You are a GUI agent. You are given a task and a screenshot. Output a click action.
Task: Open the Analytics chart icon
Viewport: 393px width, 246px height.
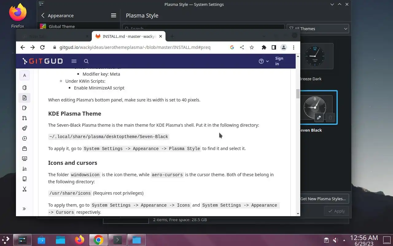click(25, 169)
